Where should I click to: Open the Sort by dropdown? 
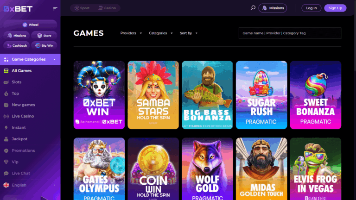coord(189,33)
